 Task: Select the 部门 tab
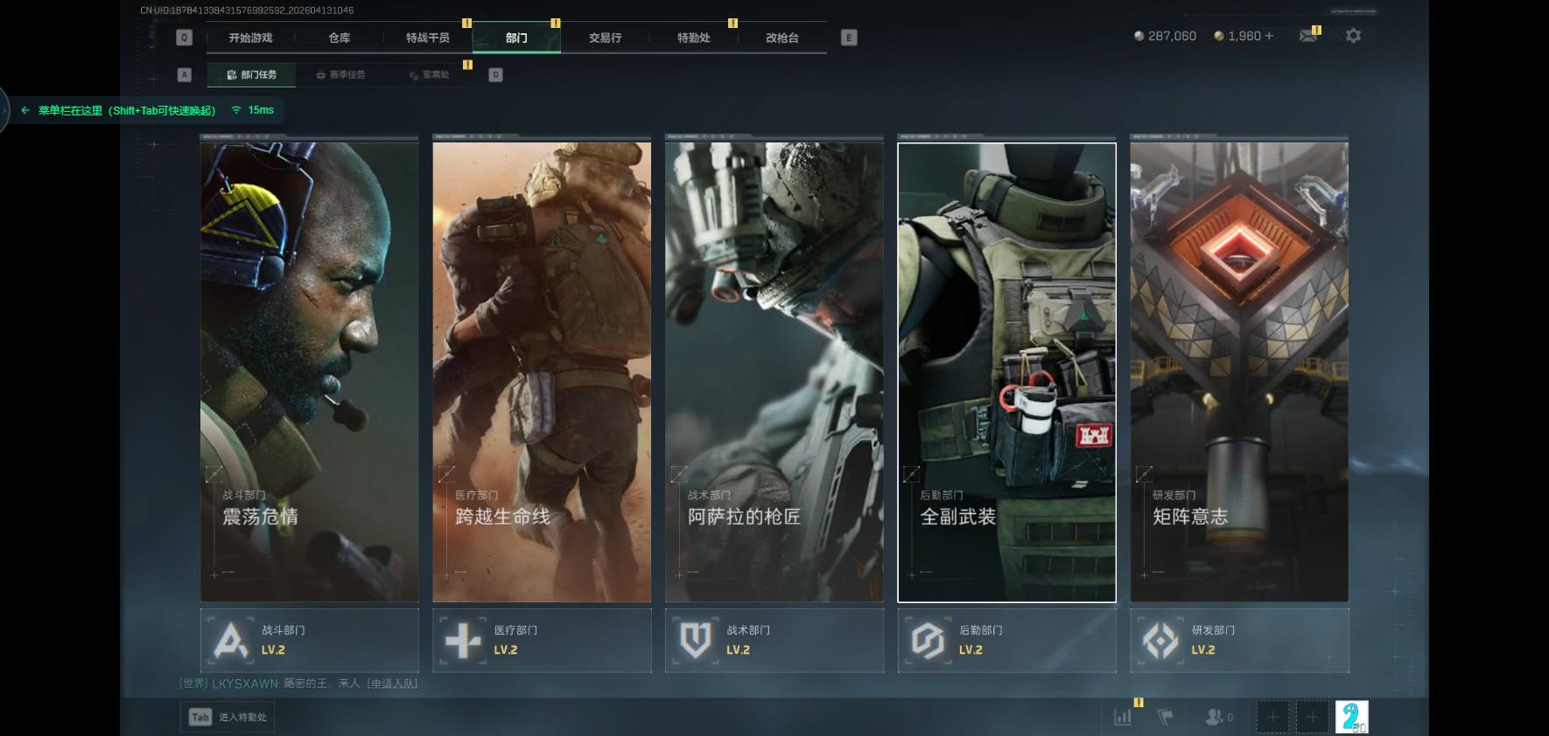pyautogui.click(x=516, y=38)
